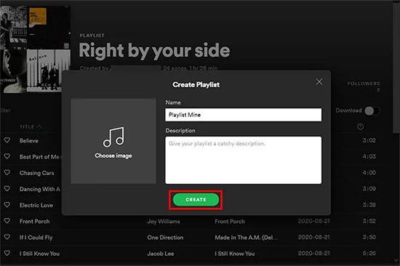Like Front Porch with its heart icon
This screenshot has width=400, height=266.
[x=7, y=221]
